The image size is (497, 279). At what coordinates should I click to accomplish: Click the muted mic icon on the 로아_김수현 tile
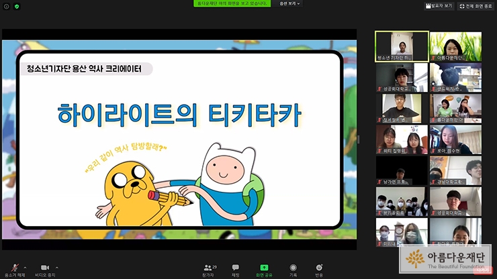coord(433,151)
